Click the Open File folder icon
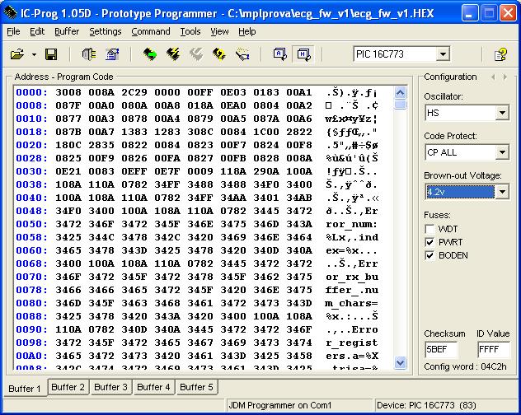This screenshot has width=521, height=415. (16, 54)
